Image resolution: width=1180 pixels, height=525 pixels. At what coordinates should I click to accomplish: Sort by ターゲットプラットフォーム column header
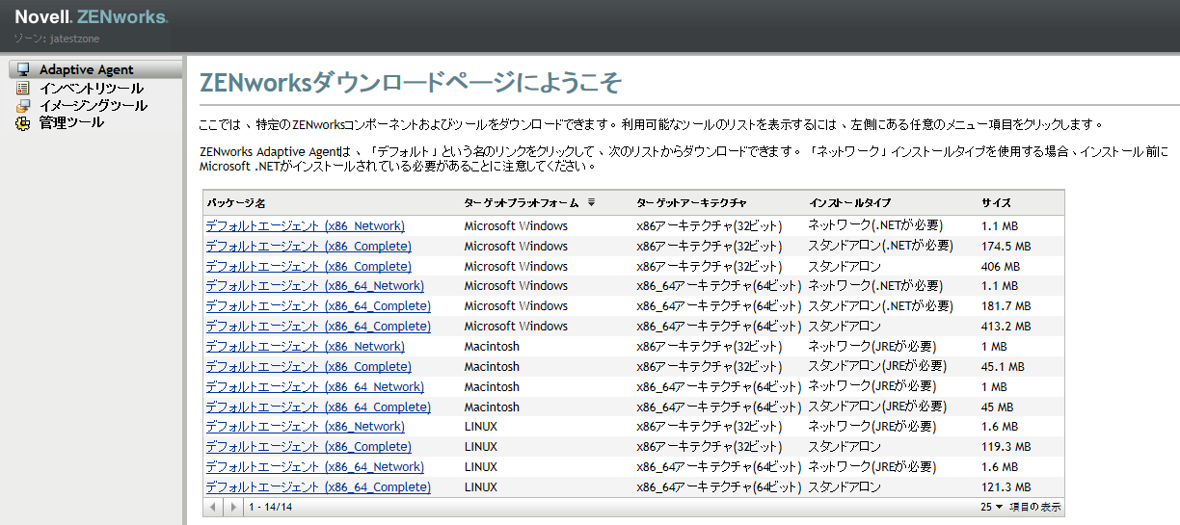(x=522, y=203)
